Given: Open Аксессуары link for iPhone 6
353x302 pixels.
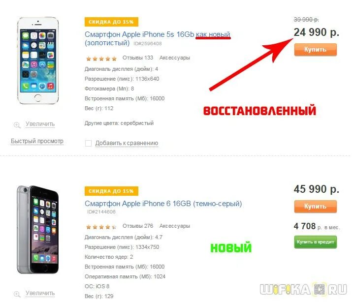Looking at the screenshot, I should click(175, 226).
